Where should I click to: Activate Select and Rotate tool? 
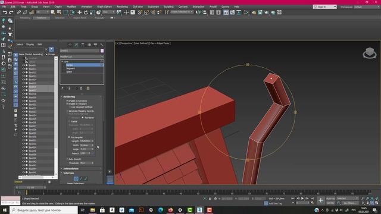[86, 12]
